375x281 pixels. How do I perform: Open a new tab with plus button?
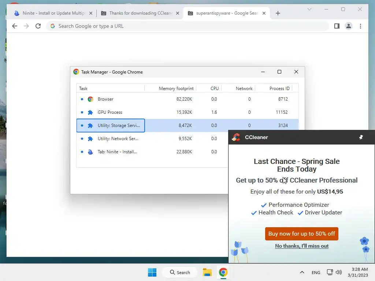click(x=278, y=13)
